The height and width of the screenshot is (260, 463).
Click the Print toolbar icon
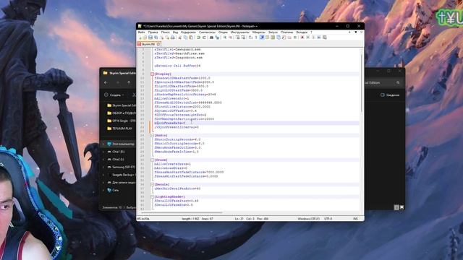(172, 38)
